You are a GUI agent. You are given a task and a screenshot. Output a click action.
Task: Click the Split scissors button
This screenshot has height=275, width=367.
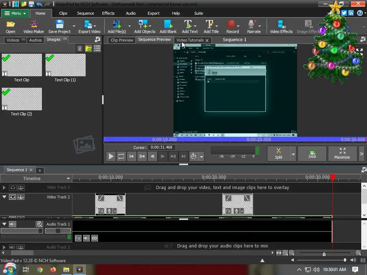(x=278, y=154)
